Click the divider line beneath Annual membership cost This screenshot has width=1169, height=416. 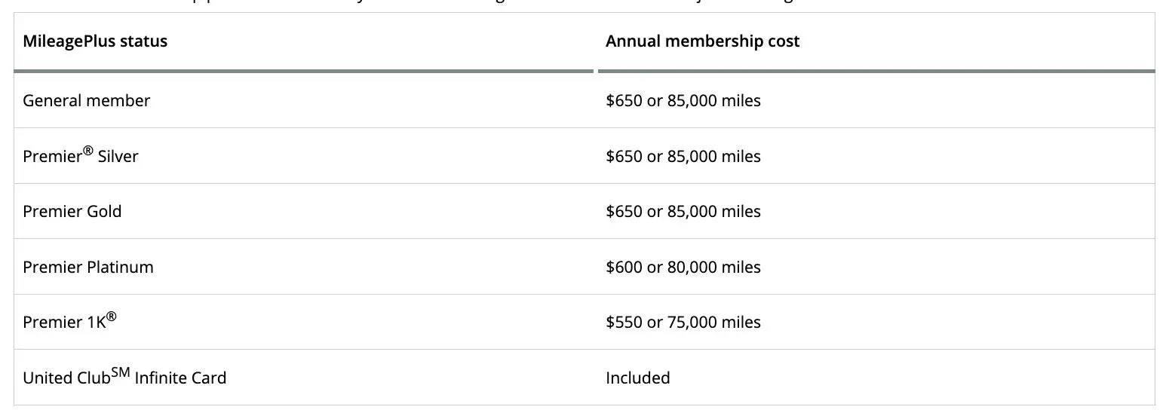click(876, 71)
